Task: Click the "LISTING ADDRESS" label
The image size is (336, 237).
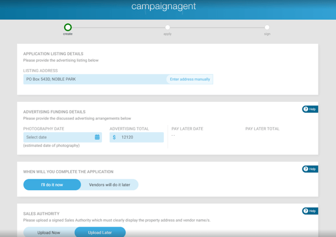Action: coord(41,71)
